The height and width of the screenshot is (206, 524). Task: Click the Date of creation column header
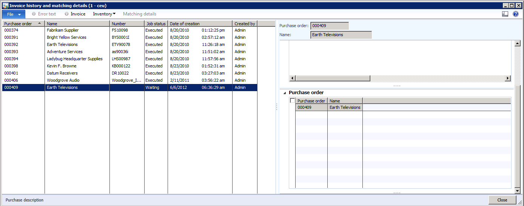pyautogui.click(x=200, y=24)
